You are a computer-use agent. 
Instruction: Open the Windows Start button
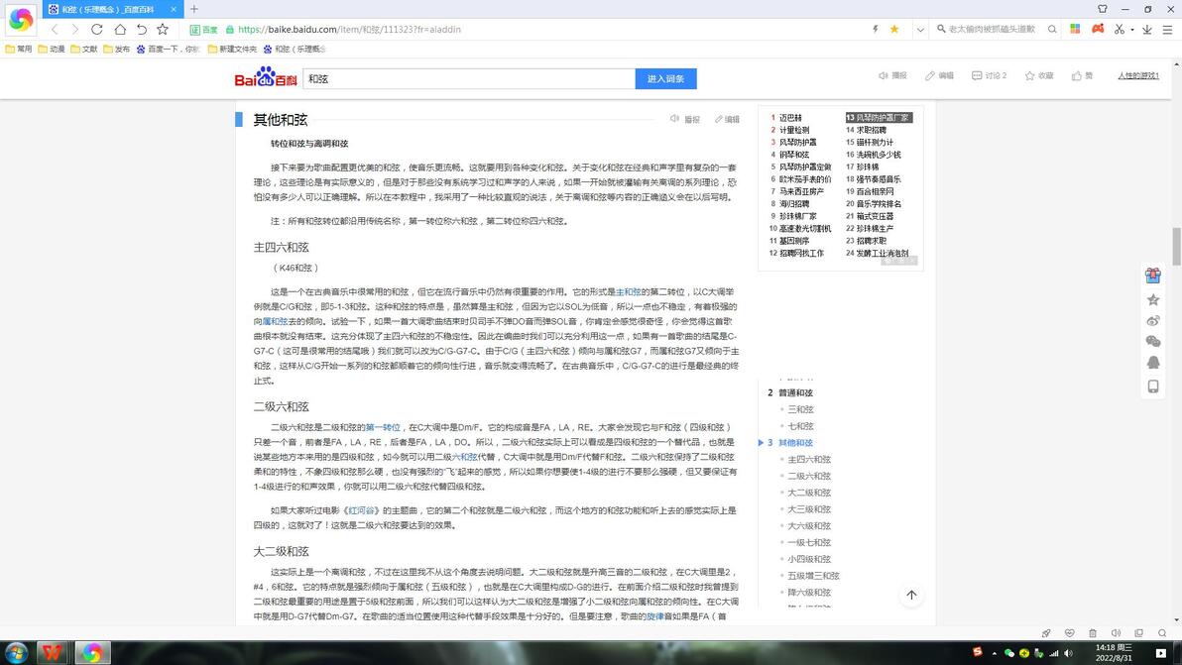click(x=17, y=652)
